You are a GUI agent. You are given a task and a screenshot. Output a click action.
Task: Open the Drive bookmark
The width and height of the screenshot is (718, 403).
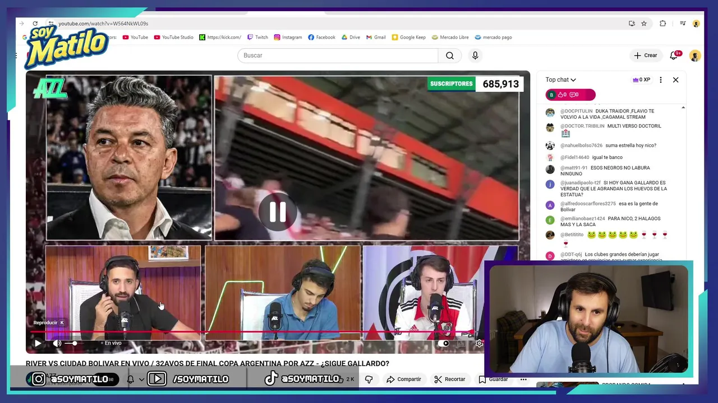(351, 38)
